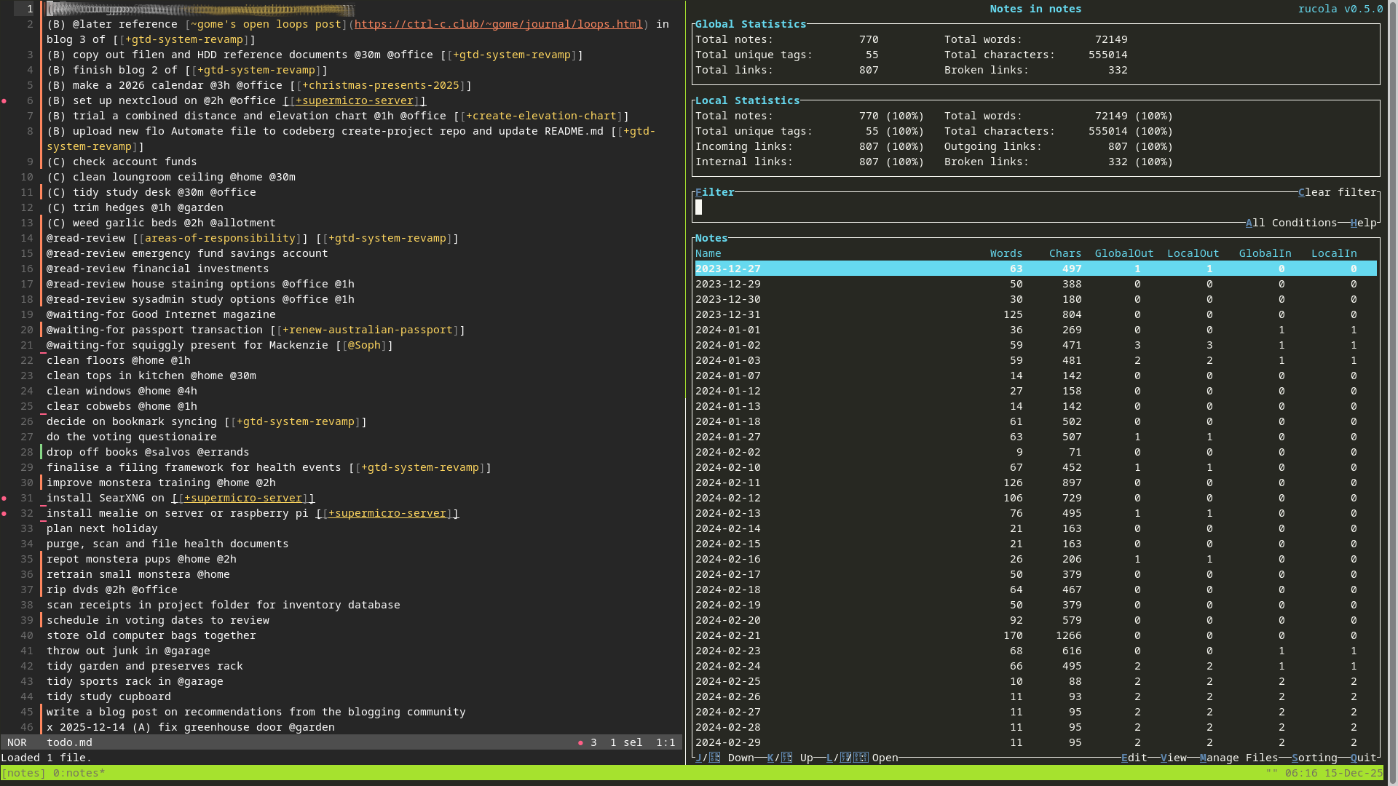Click the red diagnostic dot beside line 32
Viewport: 1398px width, 786px height.
tap(4, 514)
